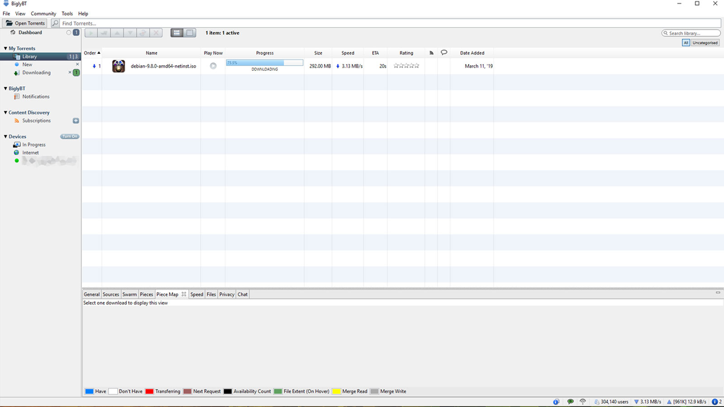Click the comment bubble column header icon
This screenshot has height=407, width=724.
click(x=444, y=52)
